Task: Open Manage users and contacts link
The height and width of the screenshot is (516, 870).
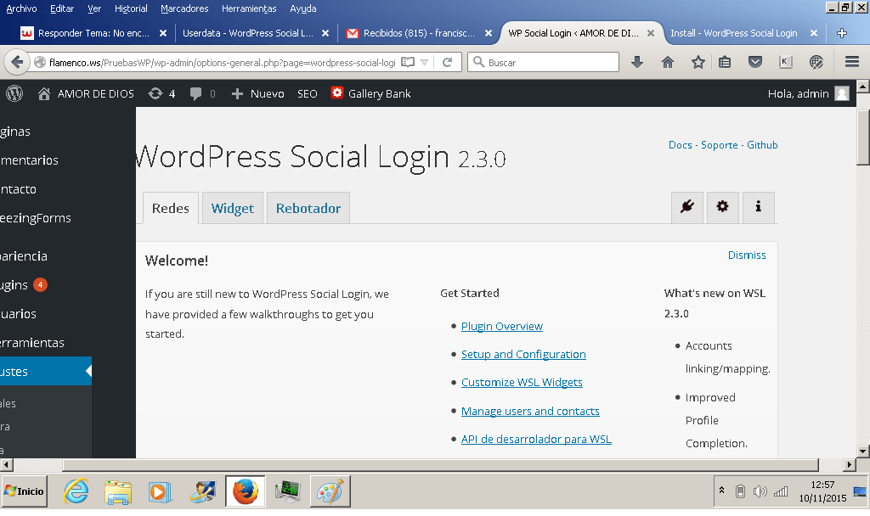Action: tap(530, 412)
